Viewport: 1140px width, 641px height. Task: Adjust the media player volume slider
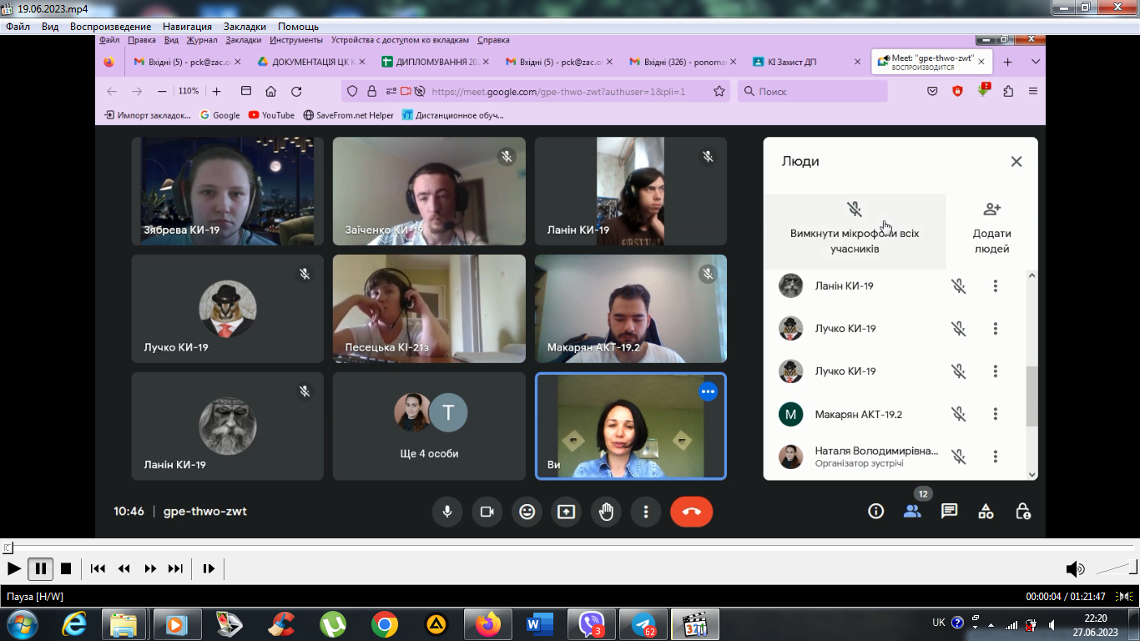(1117, 568)
